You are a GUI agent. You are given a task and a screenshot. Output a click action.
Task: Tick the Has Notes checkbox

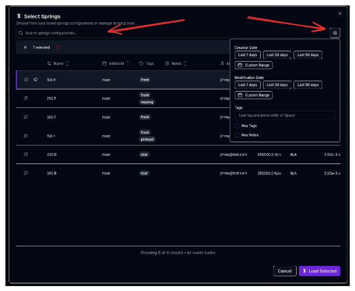[x=237, y=135]
